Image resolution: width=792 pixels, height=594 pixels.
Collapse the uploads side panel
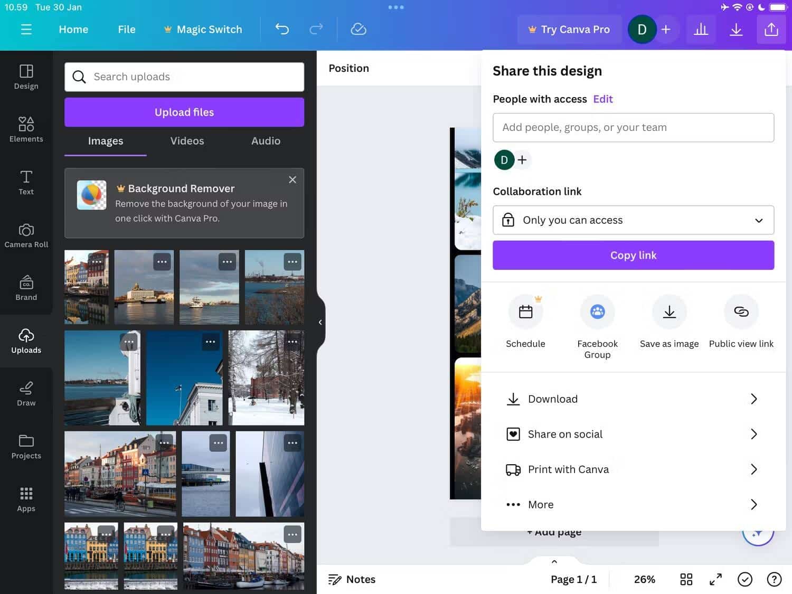point(320,322)
